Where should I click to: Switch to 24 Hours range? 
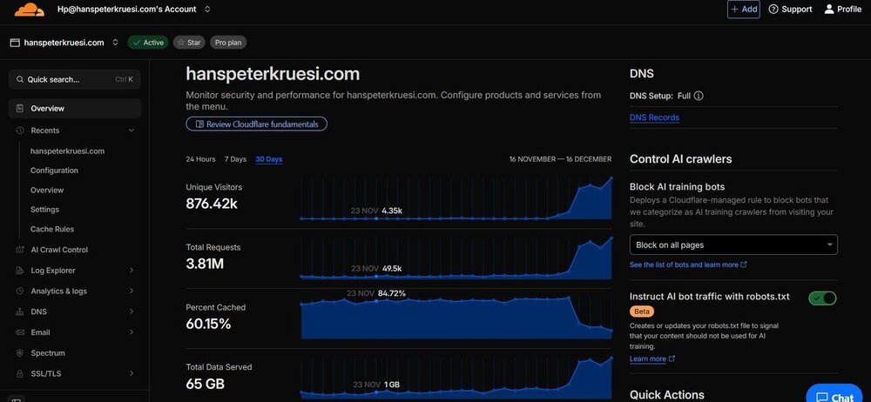200,159
